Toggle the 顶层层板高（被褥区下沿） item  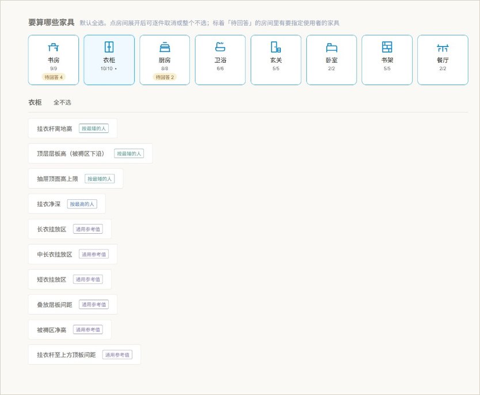(90, 154)
